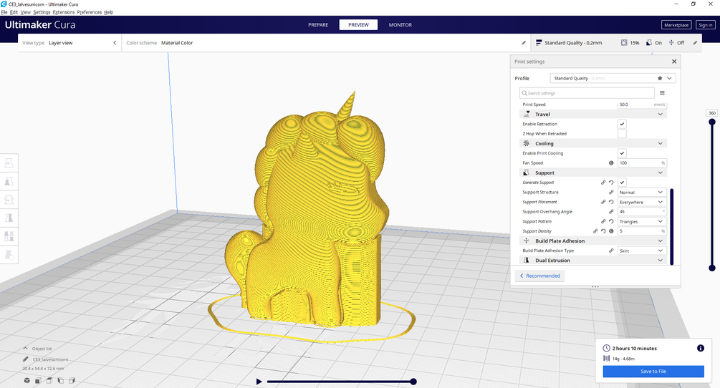The image size is (720, 388).
Task: Switch camera to right side view
Action: pos(72,380)
